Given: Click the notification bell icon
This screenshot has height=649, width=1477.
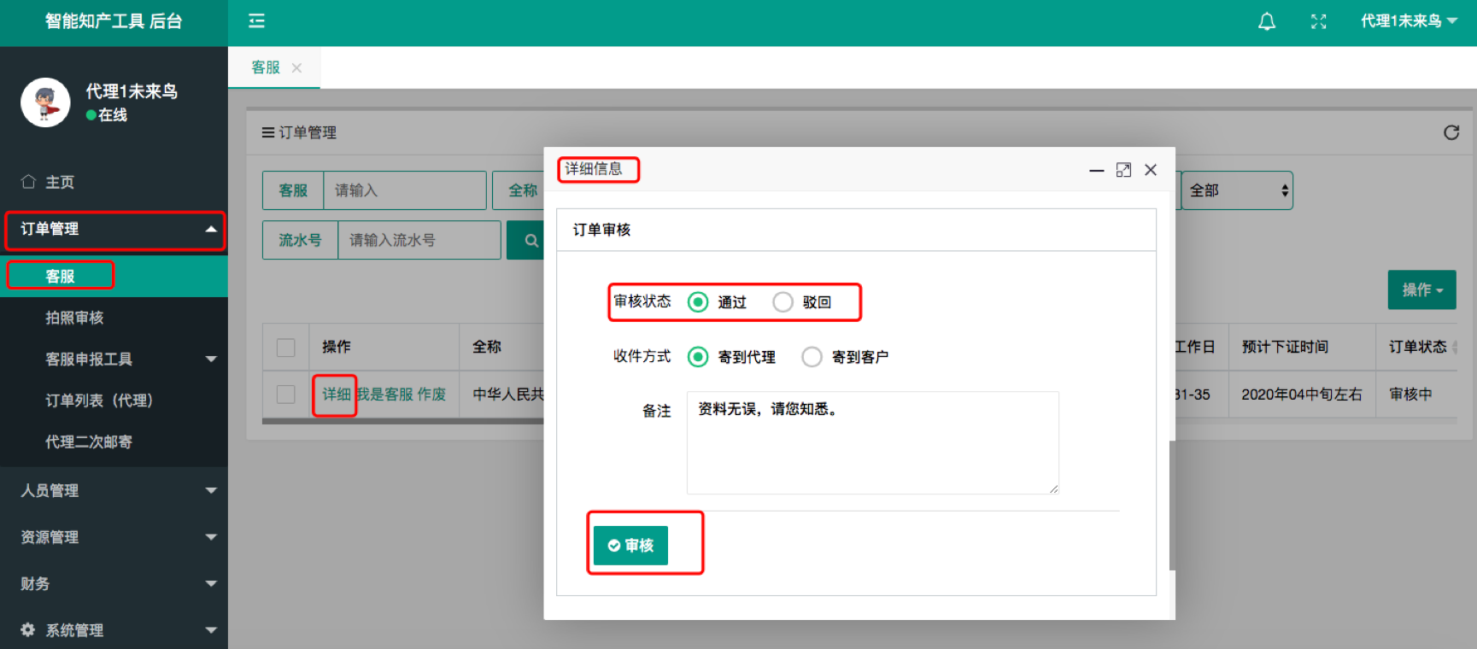Looking at the screenshot, I should click(x=1266, y=22).
